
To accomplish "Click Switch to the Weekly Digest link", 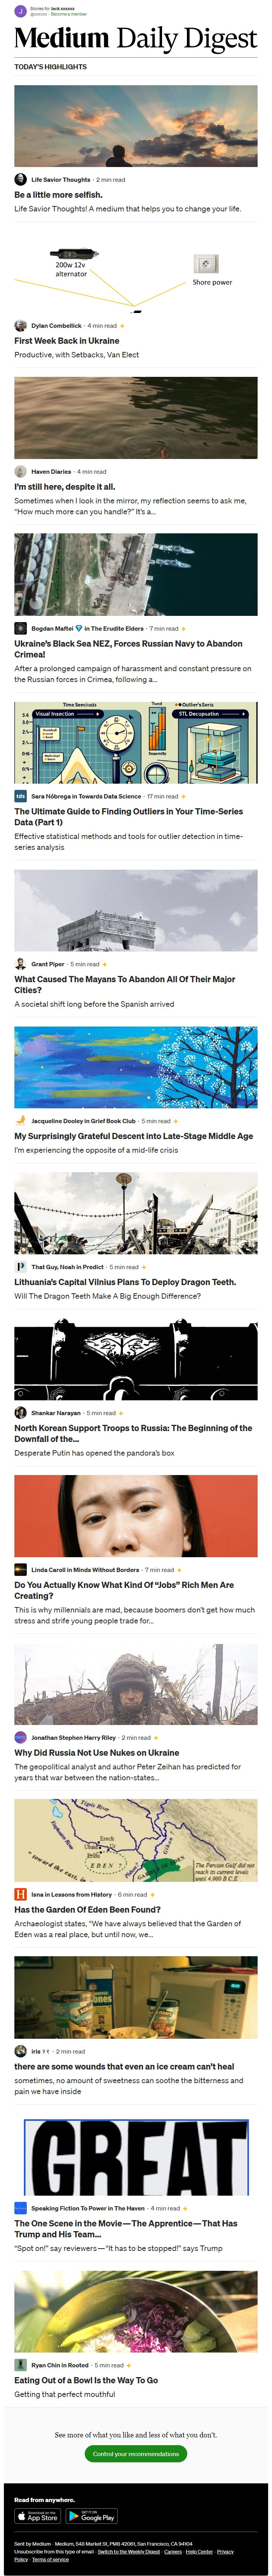I will pos(129,2551).
